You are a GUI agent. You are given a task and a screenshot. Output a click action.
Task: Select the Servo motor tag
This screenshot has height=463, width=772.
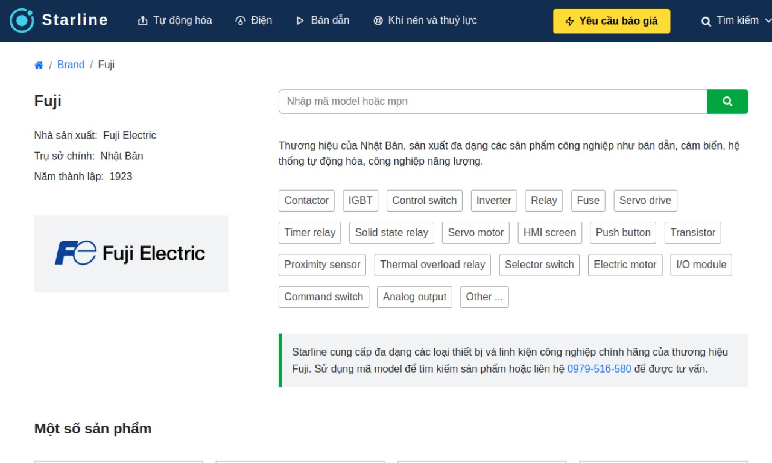(476, 233)
